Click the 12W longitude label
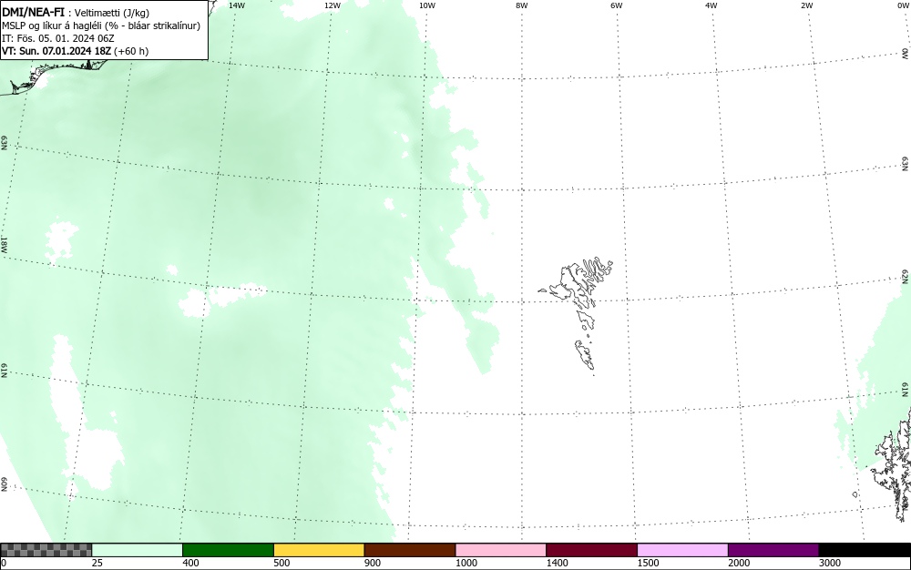Screen dimensions: 911x570 pos(333,5)
